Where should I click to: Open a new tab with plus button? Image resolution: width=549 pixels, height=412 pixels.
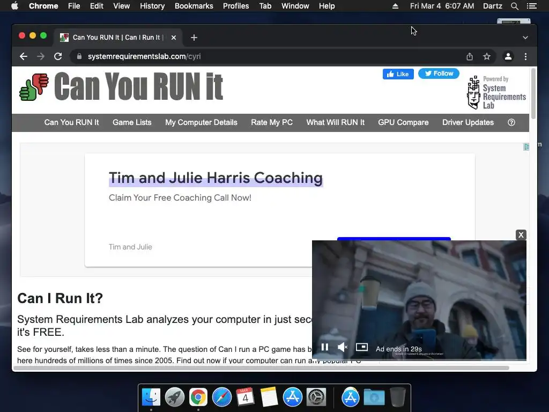(x=194, y=38)
